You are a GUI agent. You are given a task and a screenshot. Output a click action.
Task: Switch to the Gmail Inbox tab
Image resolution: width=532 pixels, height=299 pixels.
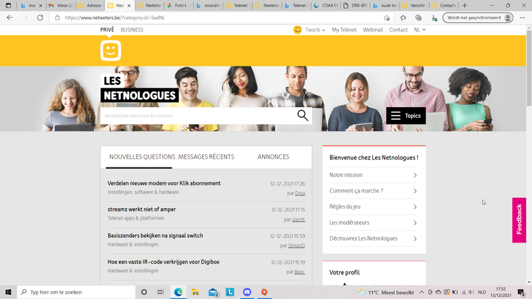pyautogui.click(x=61, y=5)
